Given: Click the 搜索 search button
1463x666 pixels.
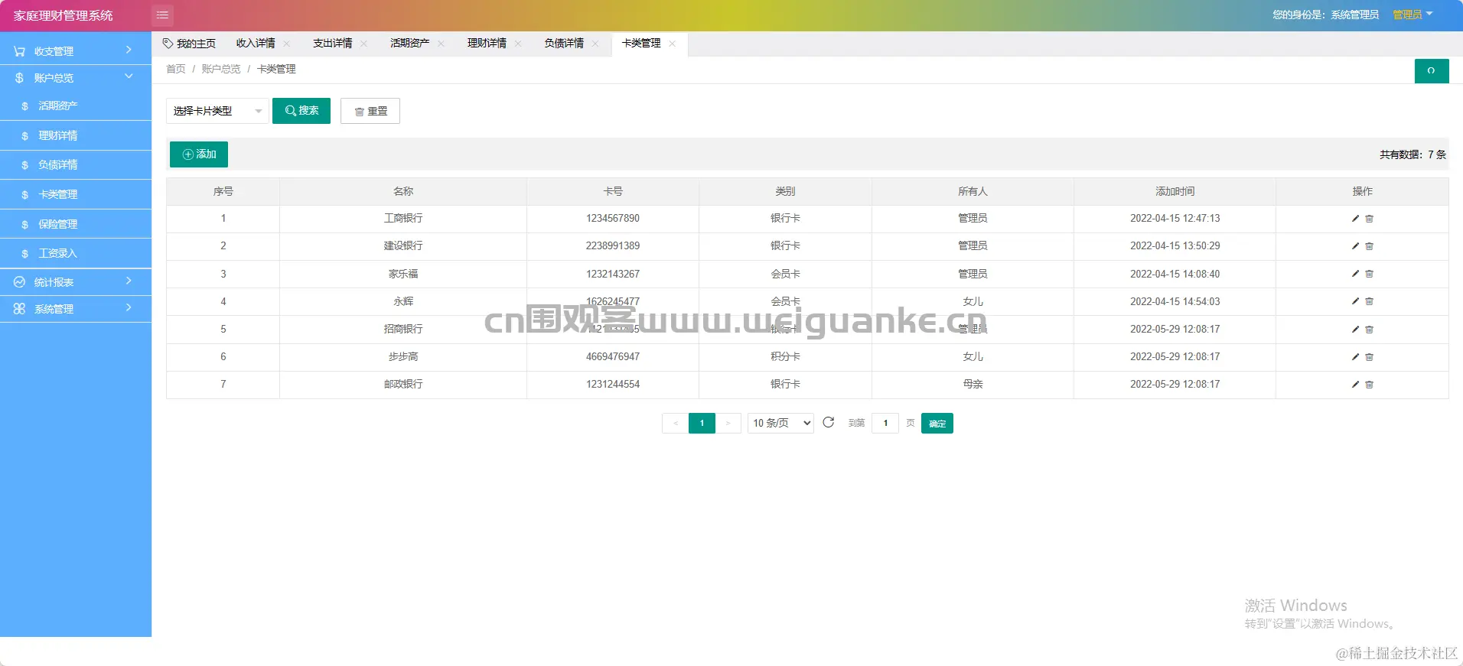Looking at the screenshot, I should click(x=301, y=111).
